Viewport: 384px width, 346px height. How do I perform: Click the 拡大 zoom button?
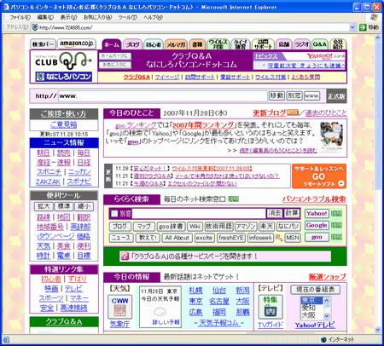click(x=44, y=206)
